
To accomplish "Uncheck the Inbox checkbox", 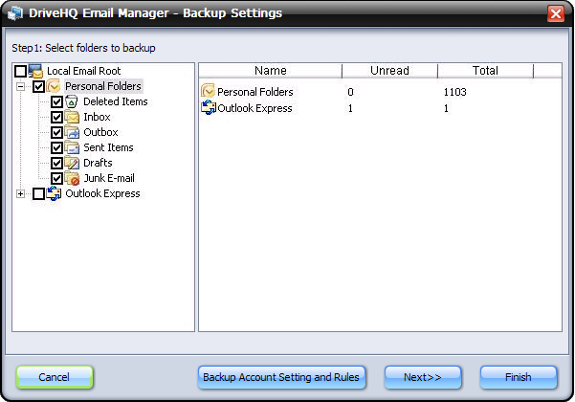I will pyautogui.click(x=56, y=117).
